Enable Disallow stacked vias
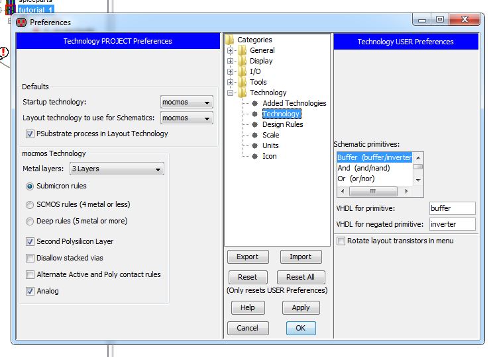The height and width of the screenshot is (357, 493). pos(30,258)
